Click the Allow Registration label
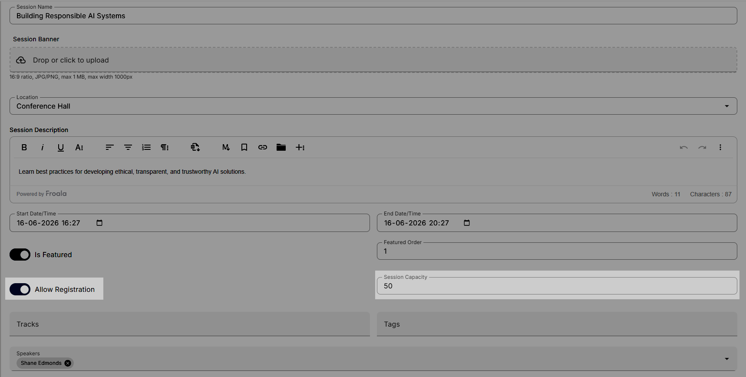 (65, 289)
